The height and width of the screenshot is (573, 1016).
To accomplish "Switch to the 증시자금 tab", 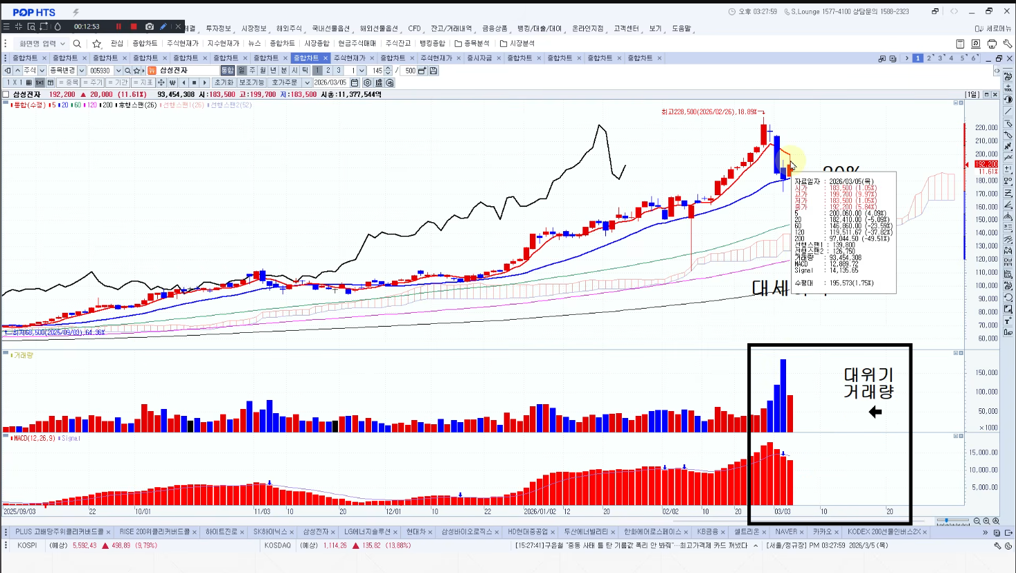I will click(479, 58).
